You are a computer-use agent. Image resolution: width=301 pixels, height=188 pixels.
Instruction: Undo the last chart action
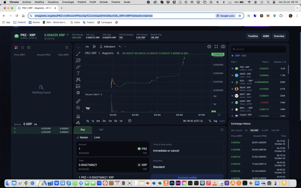click(120, 47)
